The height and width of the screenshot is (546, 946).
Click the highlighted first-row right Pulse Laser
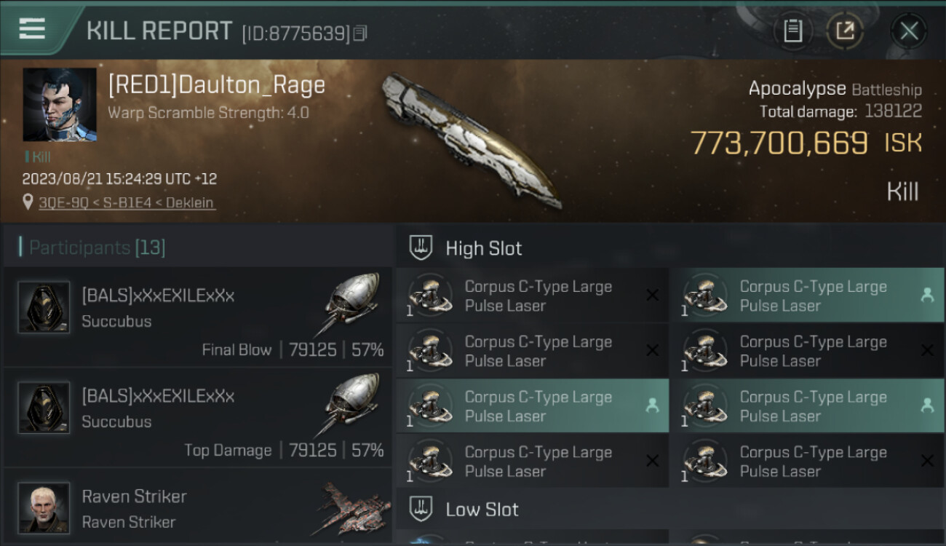[x=806, y=296]
